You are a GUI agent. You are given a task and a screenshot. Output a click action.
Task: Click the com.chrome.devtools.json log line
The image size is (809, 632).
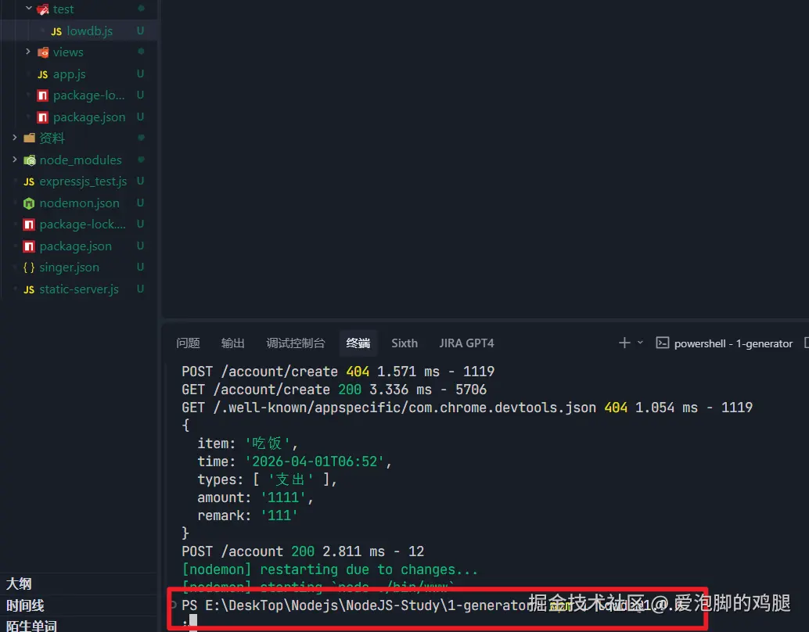pos(467,408)
